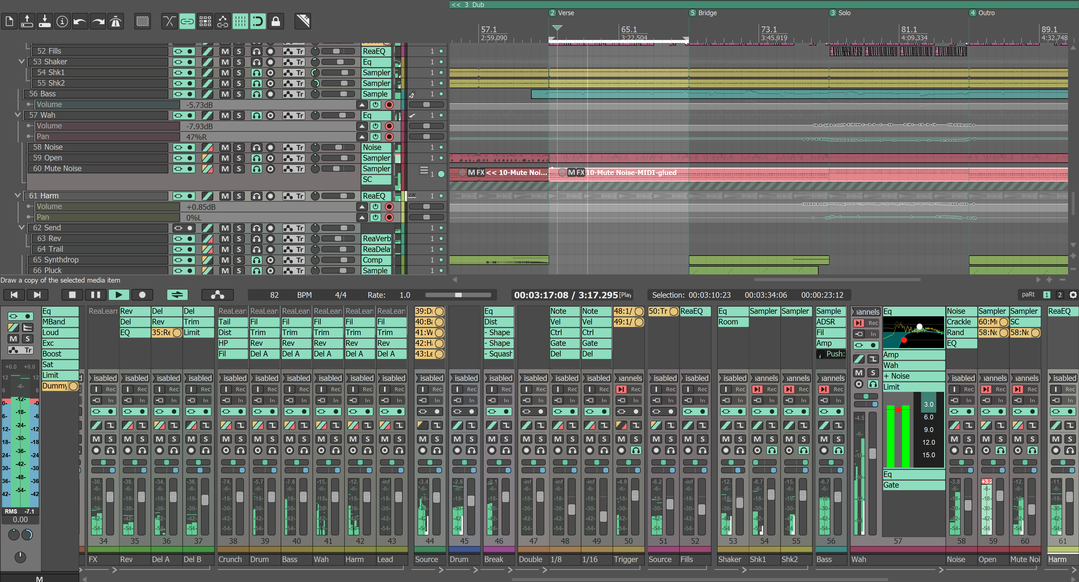Open 'isabled' dropdown on mixer strip 34 FX

tap(103, 378)
